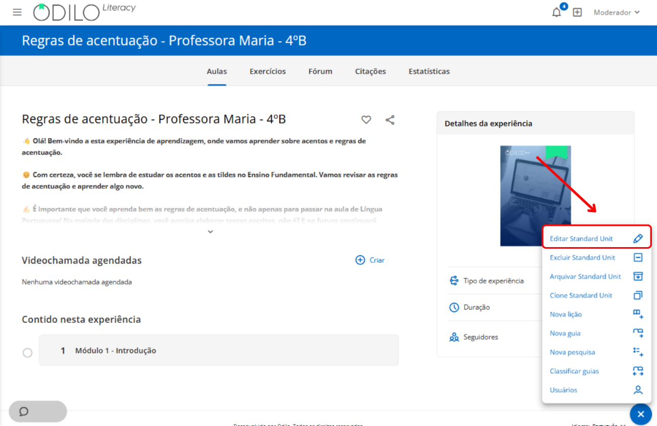Click Criar to create a video call
This screenshot has width=657, height=426.
pyautogui.click(x=377, y=260)
